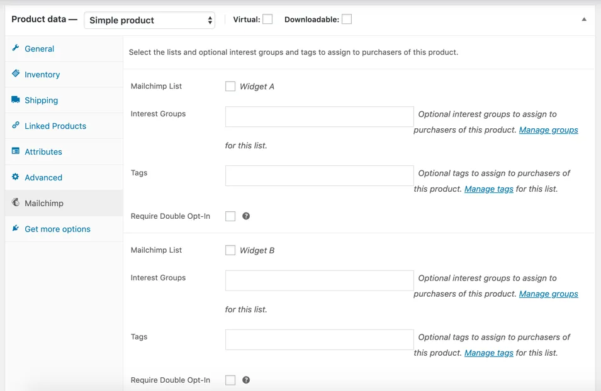The width and height of the screenshot is (601, 391).
Task: Focus Widget B Interest Groups field
Action: tap(319, 280)
